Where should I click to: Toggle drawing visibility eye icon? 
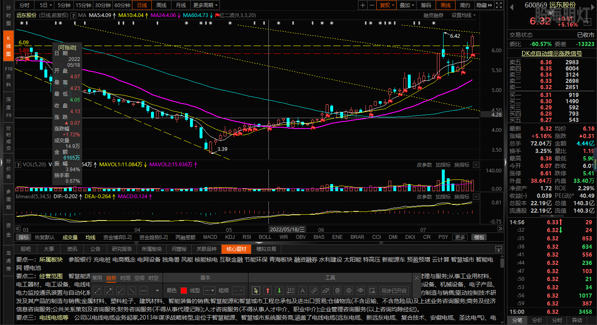pyautogui.click(x=361, y=291)
